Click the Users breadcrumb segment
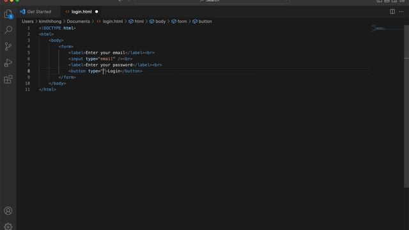This screenshot has height=230, width=409. pyautogui.click(x=27, y=21)
